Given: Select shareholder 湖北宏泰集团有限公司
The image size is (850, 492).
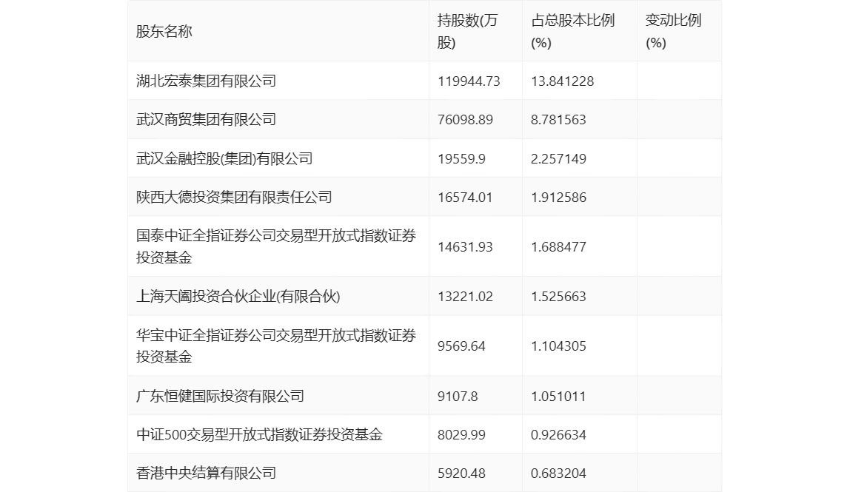Looking at the screenshot, I should pyautogui.click(x=206, y=81).
